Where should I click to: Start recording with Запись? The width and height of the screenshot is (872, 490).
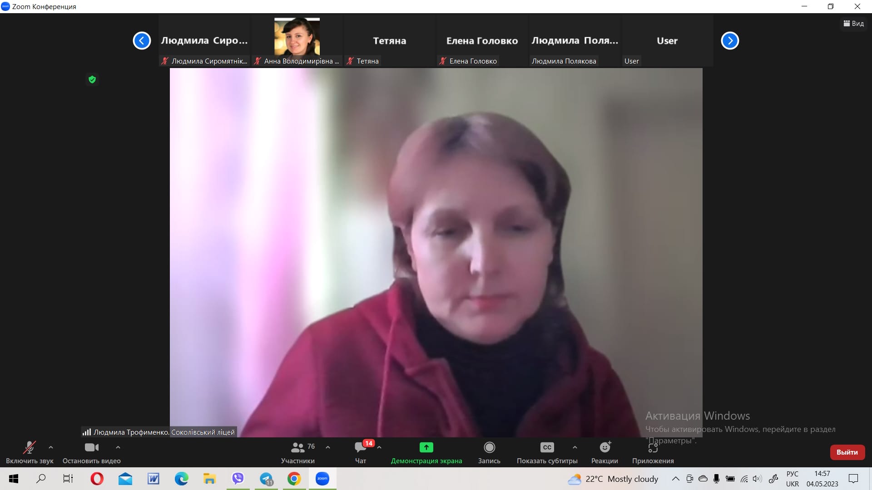point(489,453)
